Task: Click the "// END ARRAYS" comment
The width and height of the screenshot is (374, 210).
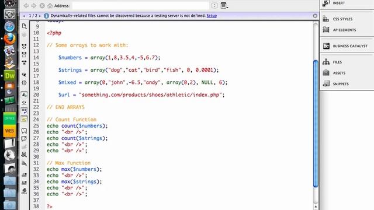Action: (65, 107)
